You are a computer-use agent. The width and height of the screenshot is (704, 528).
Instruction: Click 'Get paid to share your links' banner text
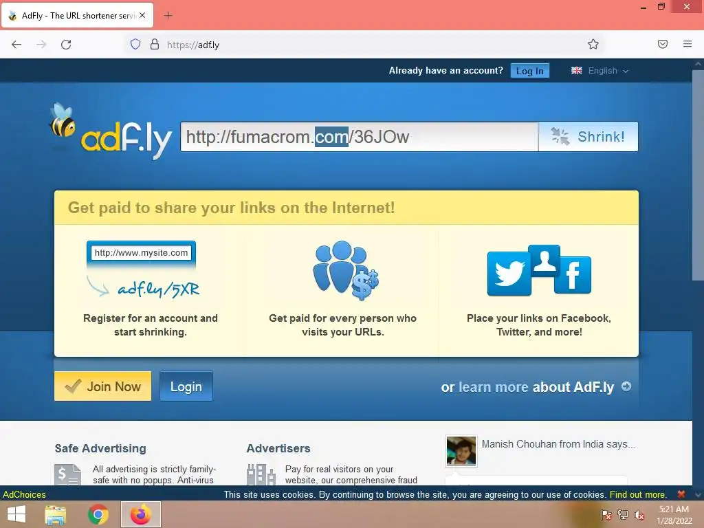click(231, 208)
